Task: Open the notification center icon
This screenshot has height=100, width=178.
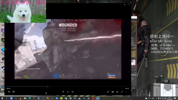Action: 175,98
